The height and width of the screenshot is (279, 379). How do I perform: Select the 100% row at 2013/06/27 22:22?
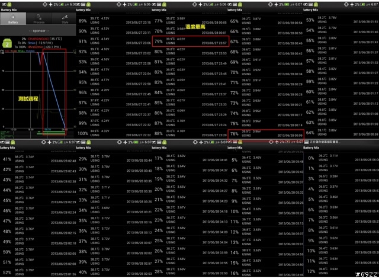114,133
